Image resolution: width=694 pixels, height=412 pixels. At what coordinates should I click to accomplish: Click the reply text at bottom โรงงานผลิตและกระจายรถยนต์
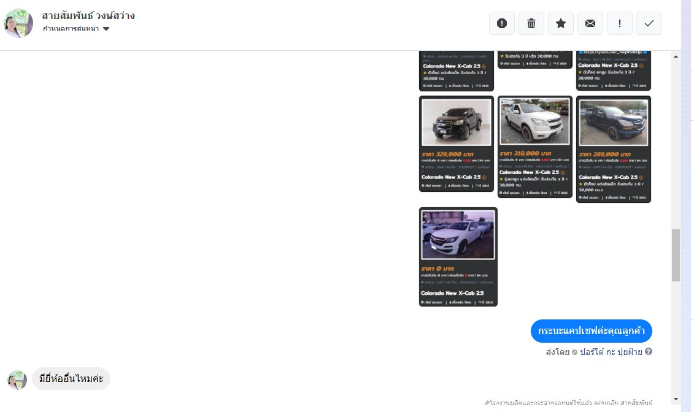[569, 403]
